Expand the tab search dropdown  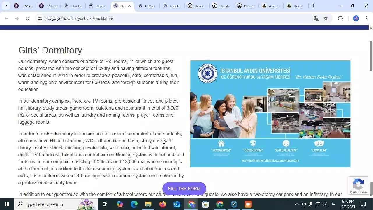click(x=6, y=6)
